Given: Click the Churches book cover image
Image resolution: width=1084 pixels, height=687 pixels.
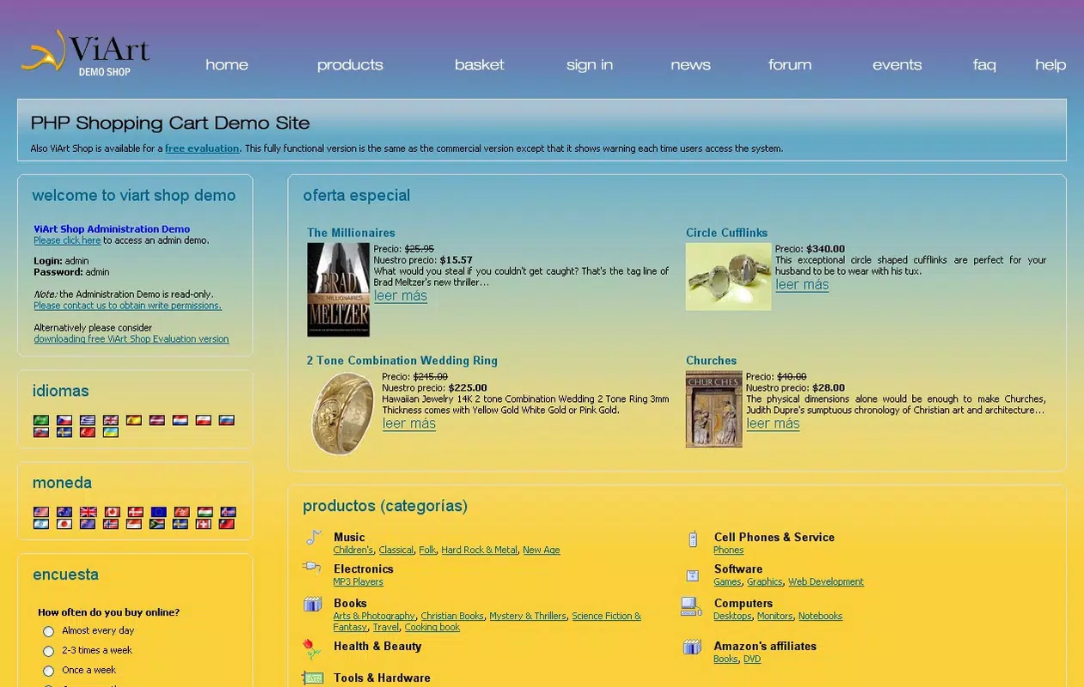Looking at the screenshot, I should click(713, 409).
